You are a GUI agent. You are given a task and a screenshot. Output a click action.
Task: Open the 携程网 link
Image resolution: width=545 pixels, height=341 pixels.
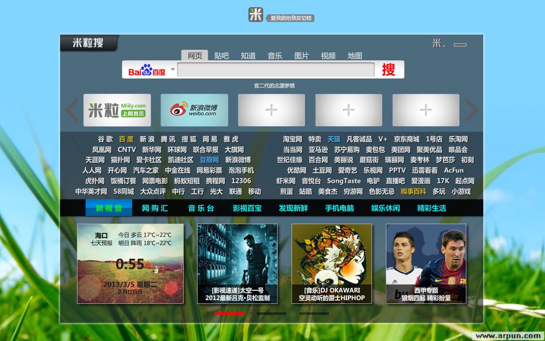215,181
